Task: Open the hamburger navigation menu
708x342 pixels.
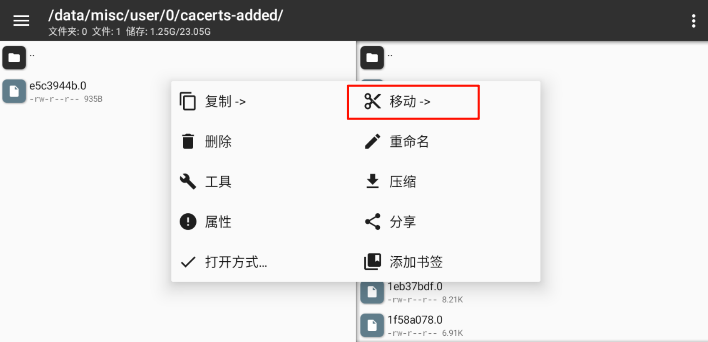Action: click(x=21, y=20)
